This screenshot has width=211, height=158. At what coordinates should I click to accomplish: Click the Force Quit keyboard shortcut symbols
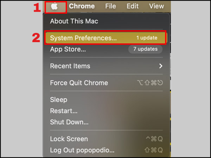click(x=150, y=83)
